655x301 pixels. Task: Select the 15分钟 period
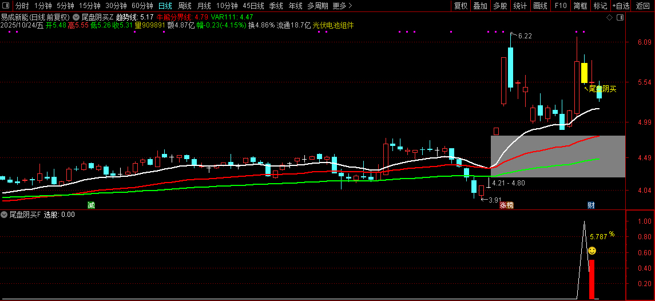pos(90,6)
